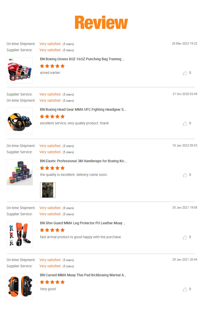Open BN Boxing Head Gear MMA title link
Viewport: 203px width, 309px height.
pyautogui.click(x=83, y=109)
